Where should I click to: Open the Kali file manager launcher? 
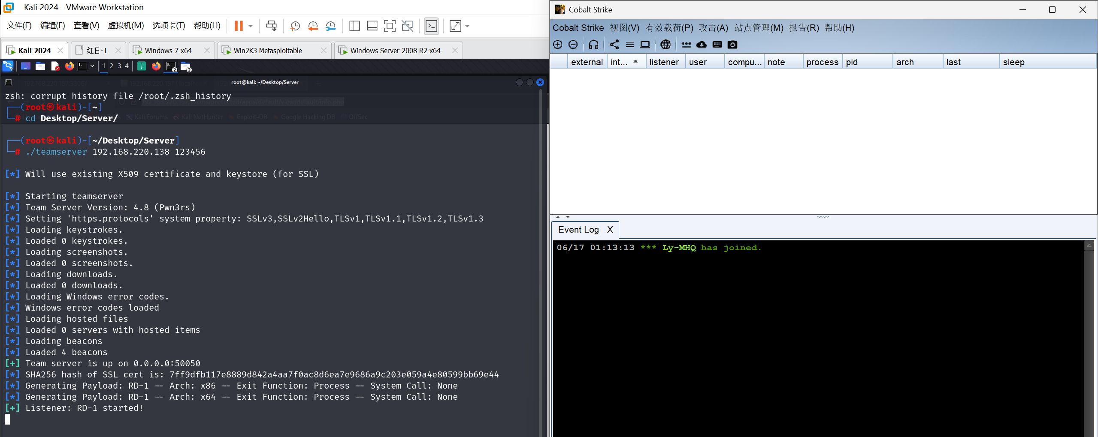pyautogui.click(x=40, y=66)
